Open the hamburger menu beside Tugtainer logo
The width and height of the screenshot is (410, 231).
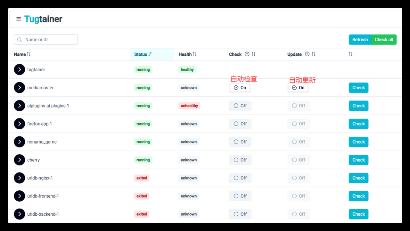click(19, 19)
